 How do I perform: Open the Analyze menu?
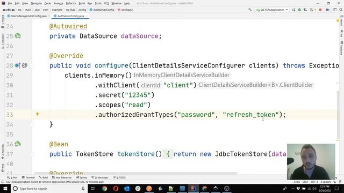click(x=58, y=3)
